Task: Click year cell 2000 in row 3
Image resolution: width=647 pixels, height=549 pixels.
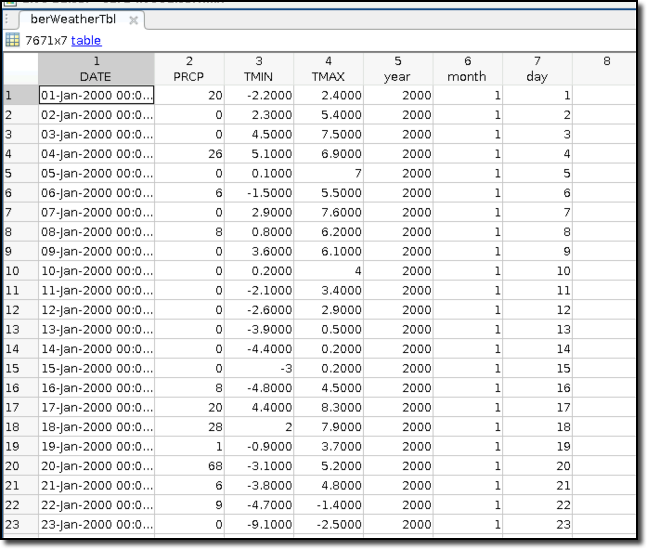Action: 398,134
